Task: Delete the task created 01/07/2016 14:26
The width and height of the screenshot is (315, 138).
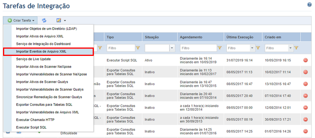Action: pyautogui.click(x=306, y=132)
